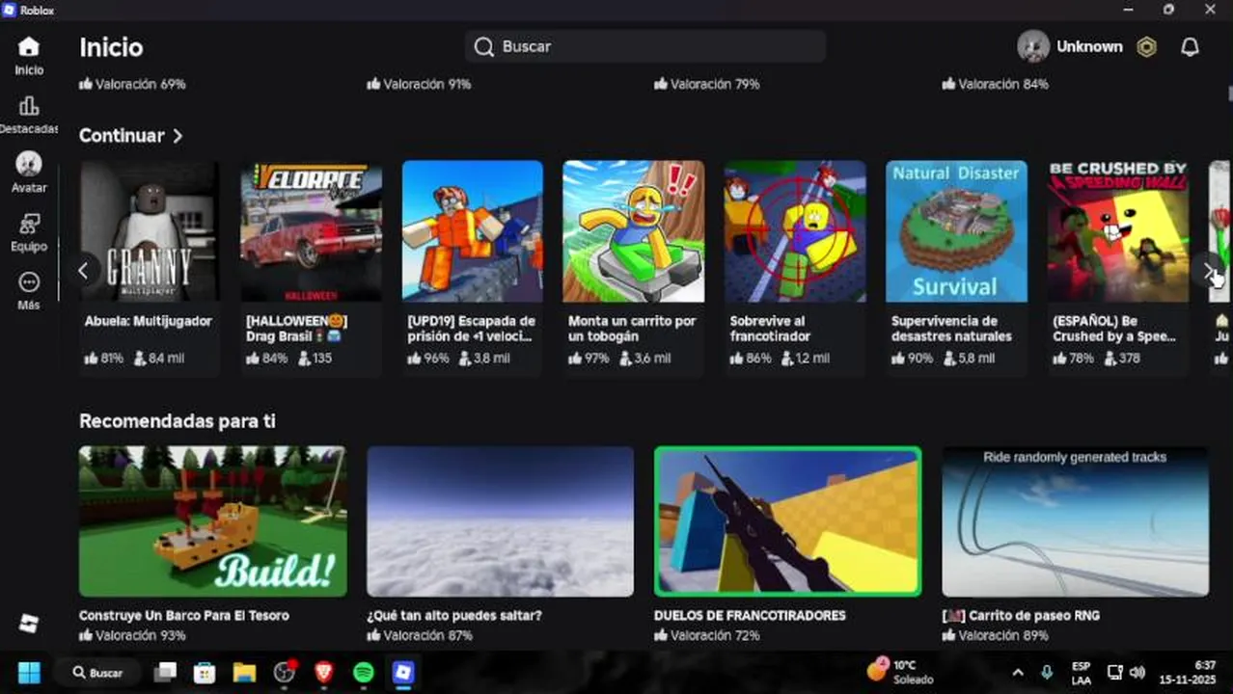Click the microphone icon in system tray
The height and width of the screenshot is (694, 1233).
coord(1047,672)
